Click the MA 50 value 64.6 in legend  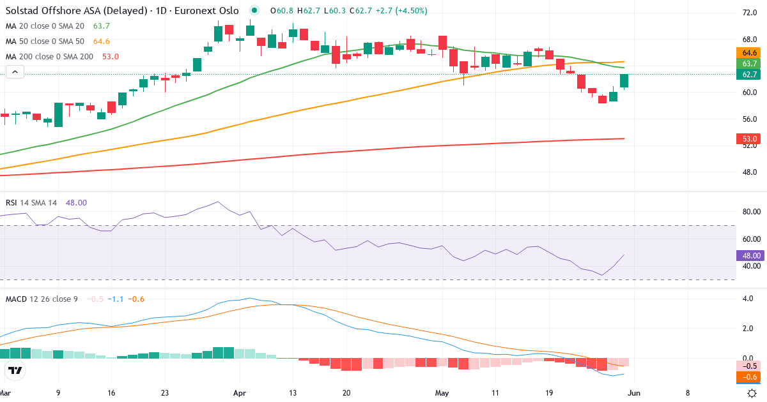click(102, 41)
